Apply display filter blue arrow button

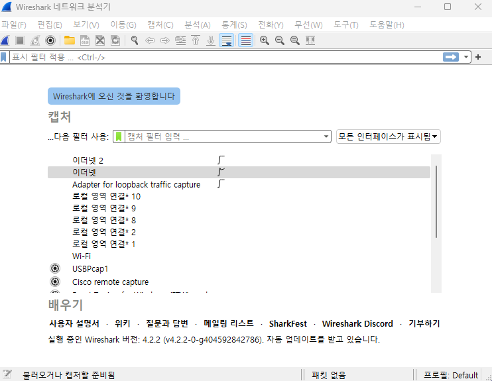[x=451, y=57]
